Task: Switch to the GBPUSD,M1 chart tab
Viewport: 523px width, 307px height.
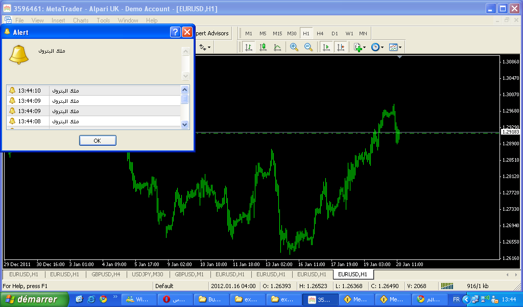Action: pyautogui.click(x=189, y=274)
